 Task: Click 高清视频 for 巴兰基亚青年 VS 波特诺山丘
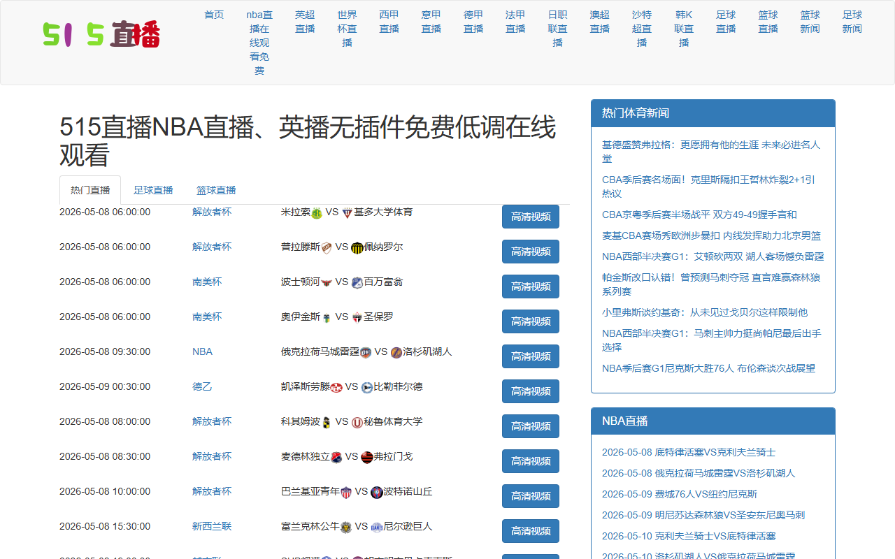coord(531,496)
